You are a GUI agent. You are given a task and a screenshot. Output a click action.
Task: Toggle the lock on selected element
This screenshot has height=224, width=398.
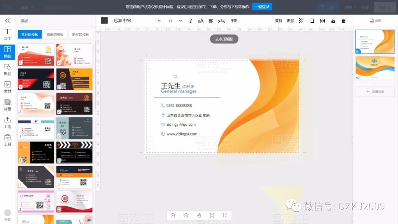click(333, 21)
